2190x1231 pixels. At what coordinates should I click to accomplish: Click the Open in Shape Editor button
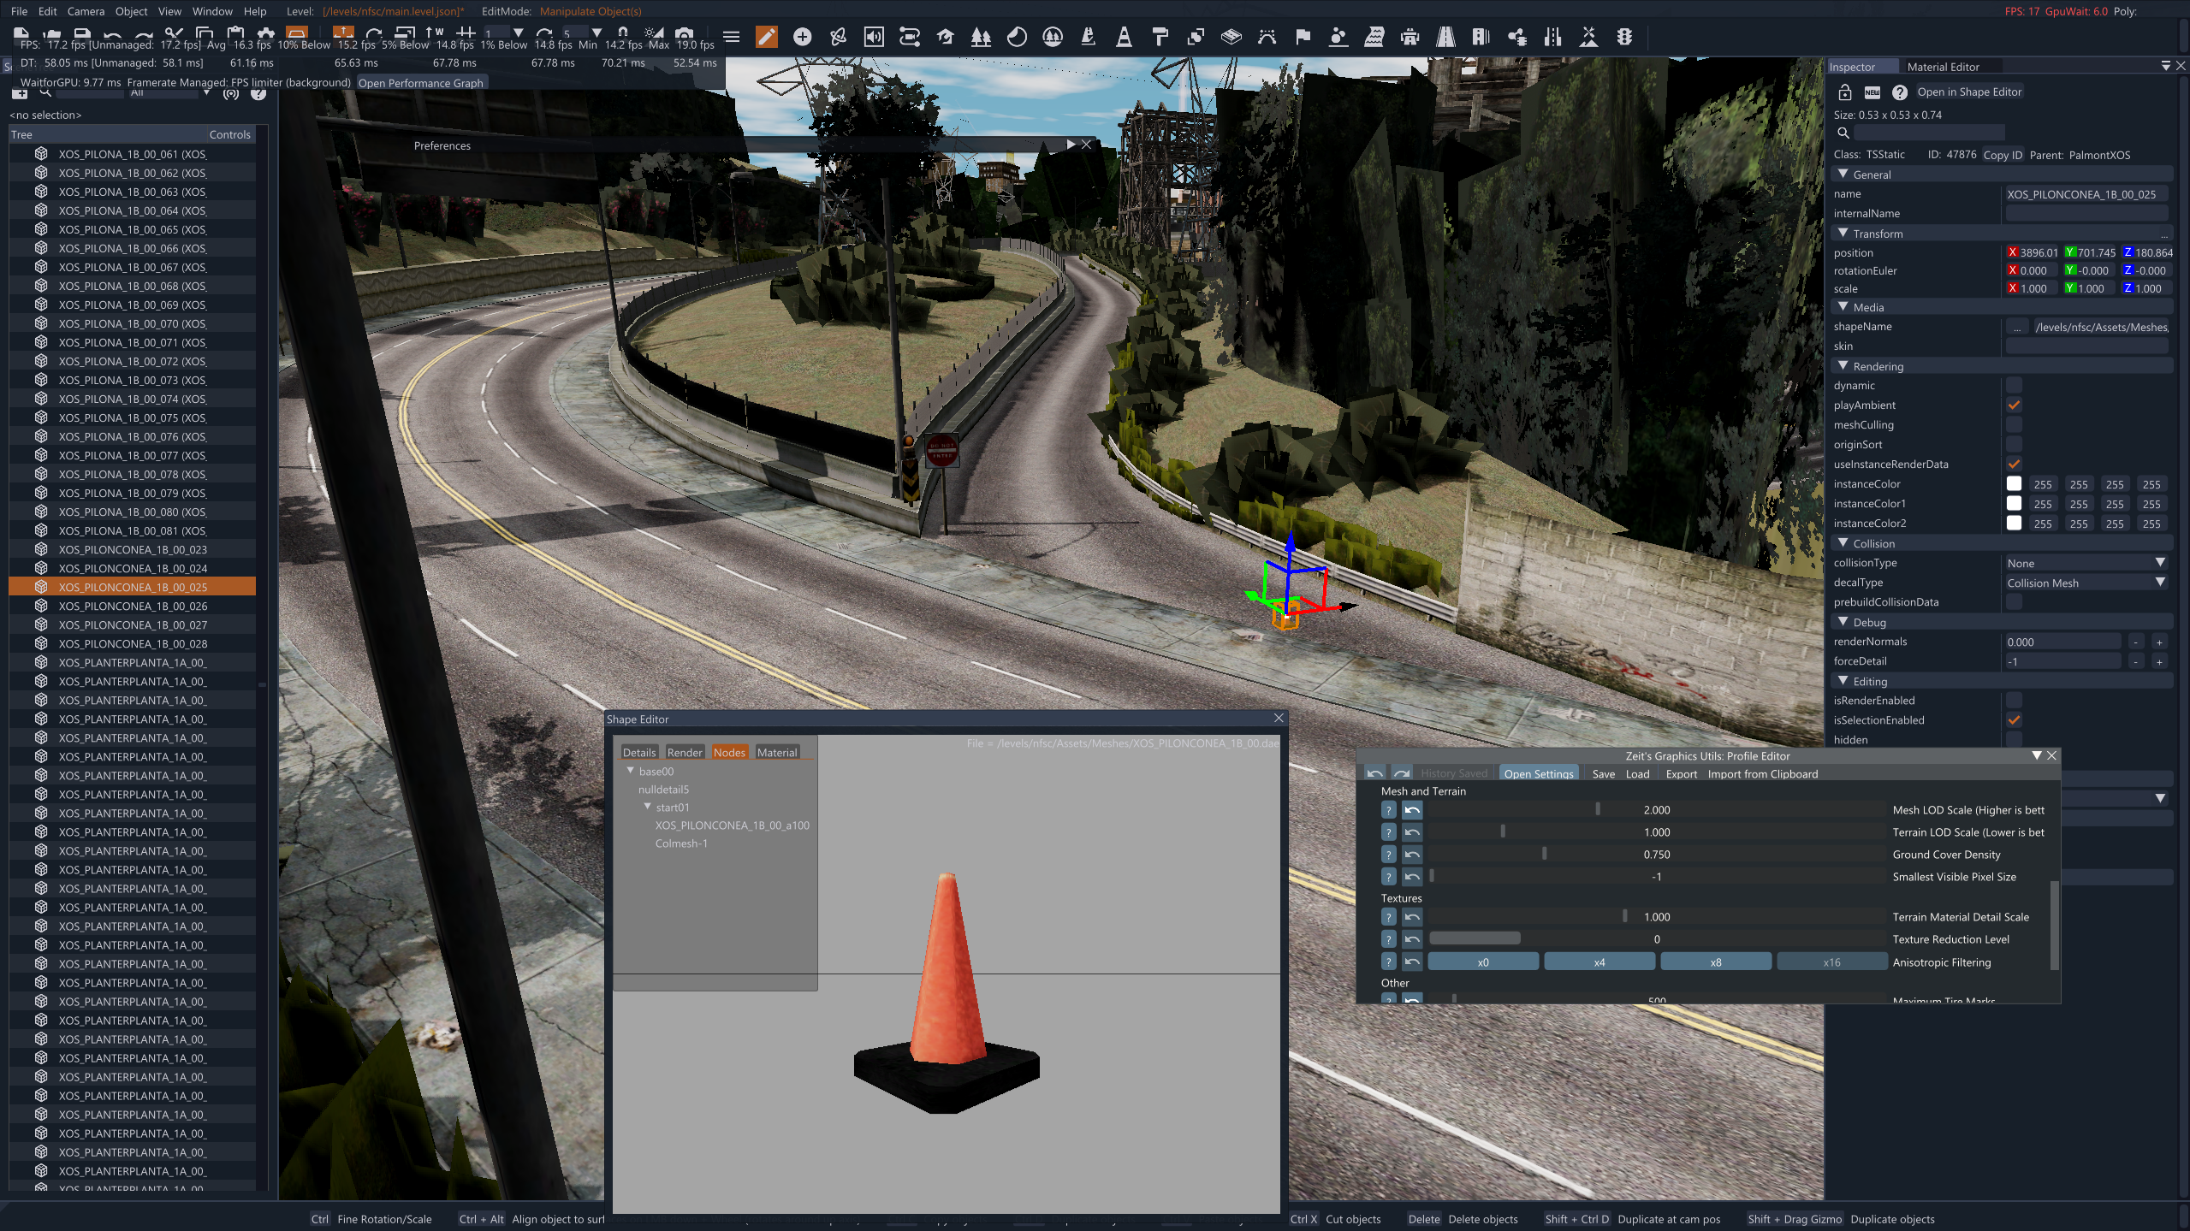[x=1968, y=92]
